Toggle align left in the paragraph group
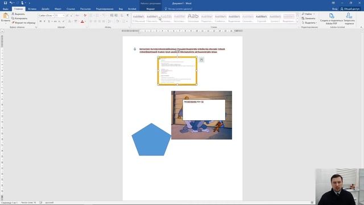 coord(91,22)
